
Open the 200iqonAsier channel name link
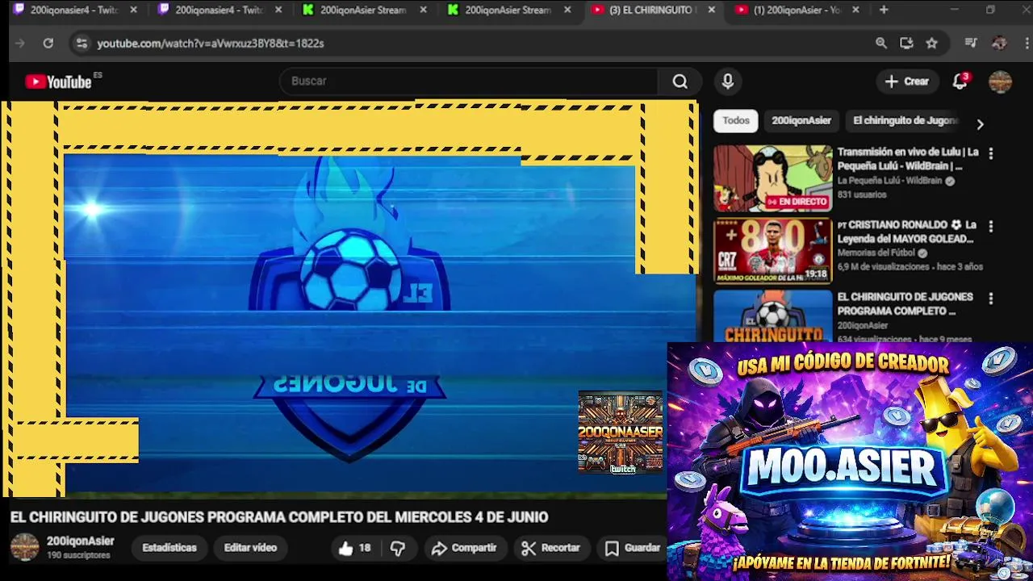click(81, 541)
